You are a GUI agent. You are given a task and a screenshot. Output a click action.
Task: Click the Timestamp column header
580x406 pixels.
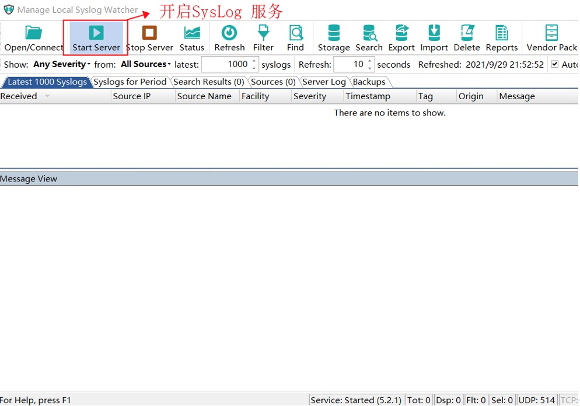379,96
